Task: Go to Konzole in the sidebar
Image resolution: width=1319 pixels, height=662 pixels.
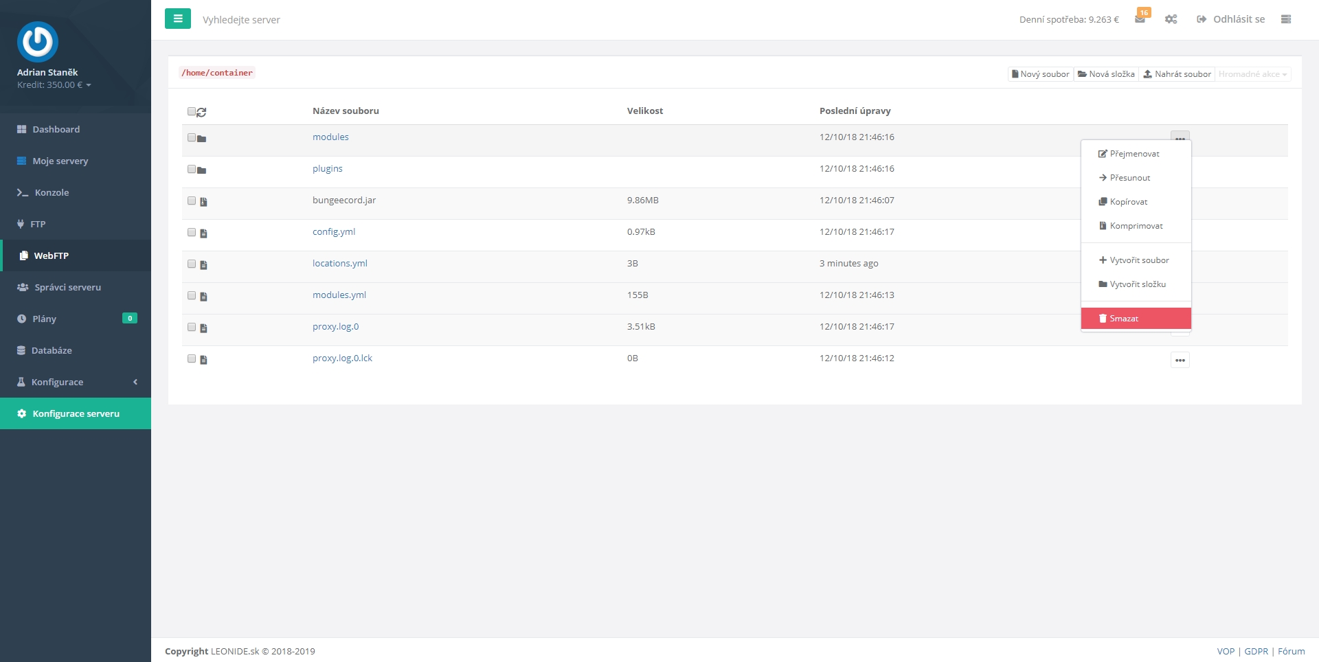Action: (x=52, y=193)
